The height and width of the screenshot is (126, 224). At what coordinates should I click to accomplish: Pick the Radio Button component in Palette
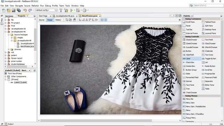point(209,66)
